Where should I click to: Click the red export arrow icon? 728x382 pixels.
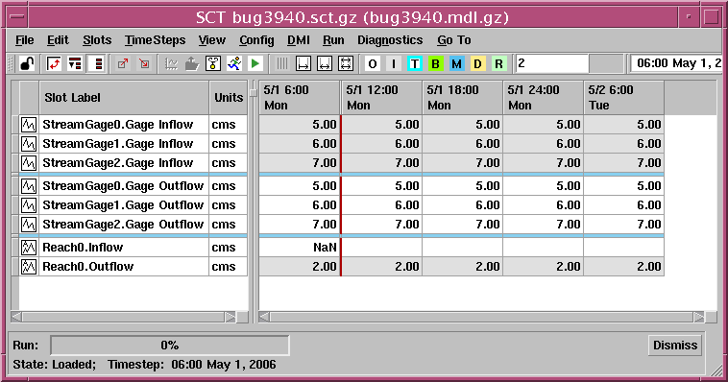coord(123,63)
